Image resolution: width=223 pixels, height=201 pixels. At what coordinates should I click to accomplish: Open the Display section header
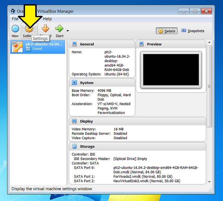tap(137, 121)
